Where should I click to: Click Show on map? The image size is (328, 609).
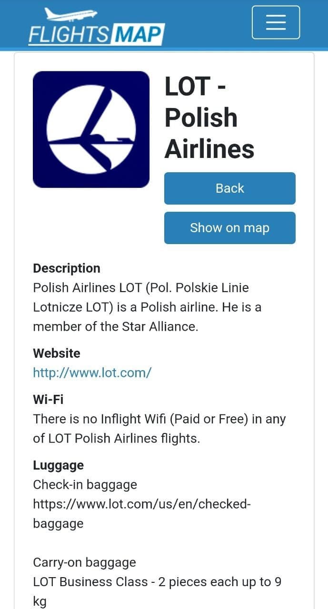tap(229, 227)
